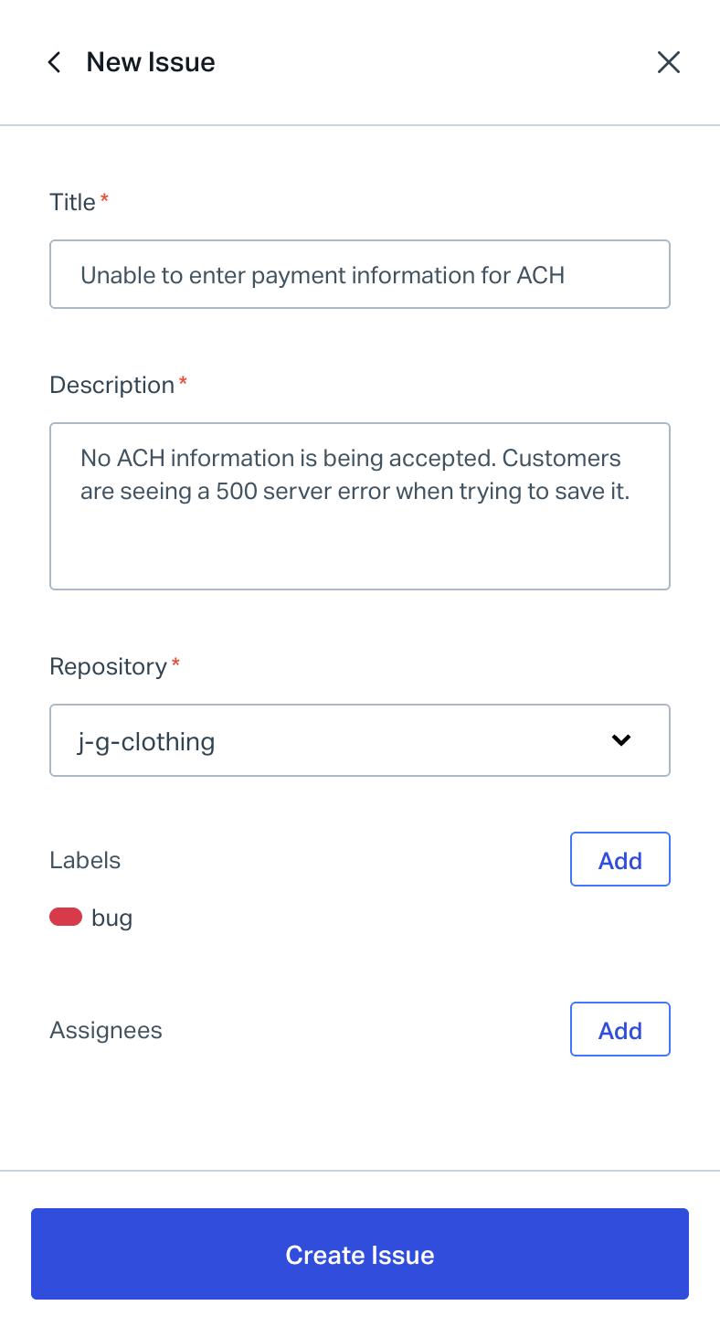Click the red bug label color pill
720x1327 pixels.
(x=66, y=917)
